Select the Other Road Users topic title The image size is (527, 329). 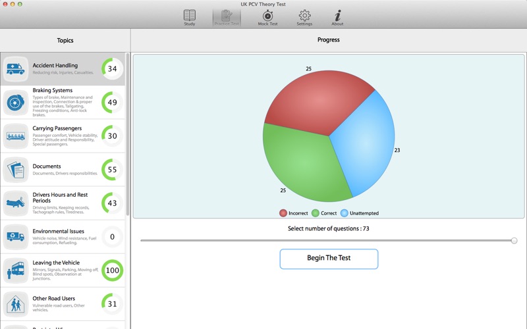(54, 299)
